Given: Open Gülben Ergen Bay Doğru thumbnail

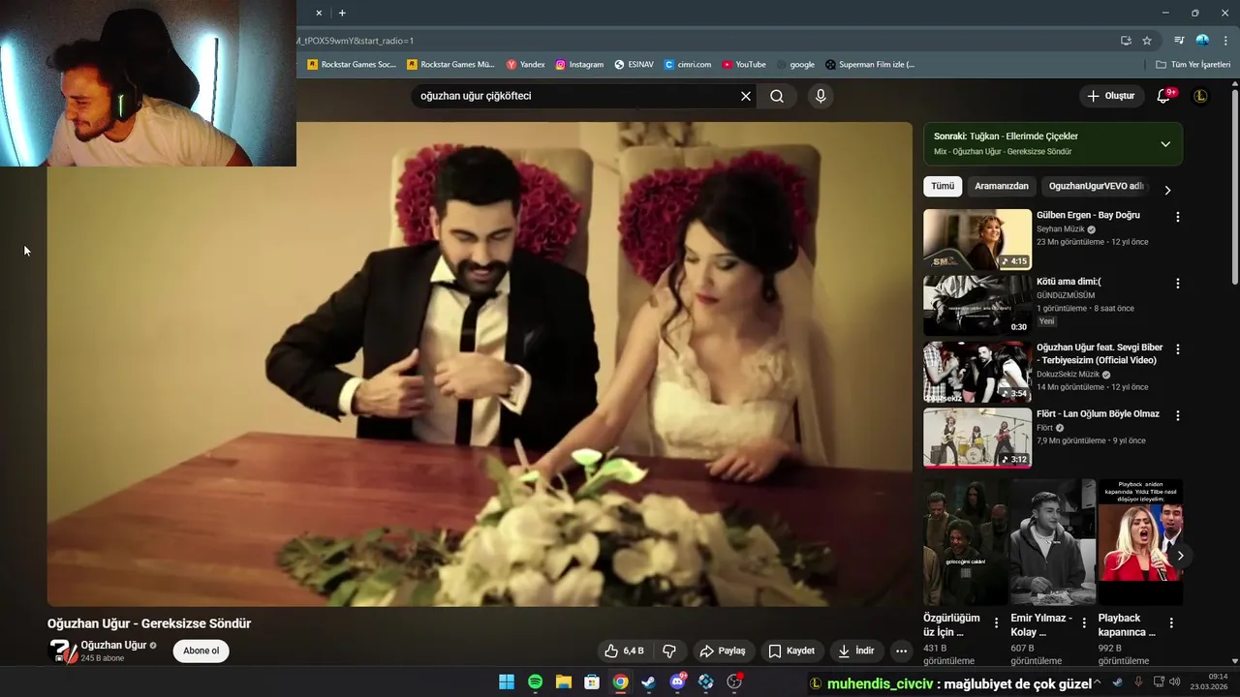Looking at the screenshot, I should coord(977,239).
